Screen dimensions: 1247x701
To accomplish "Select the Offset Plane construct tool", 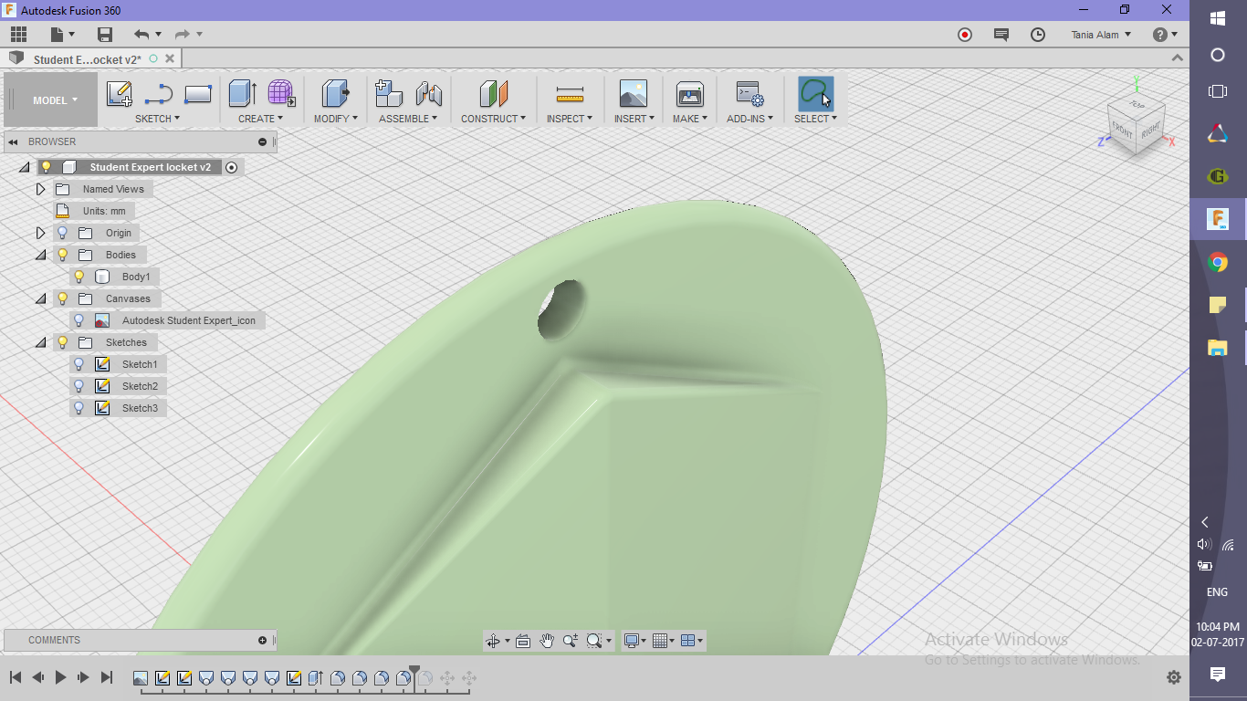I will [x=493, y=93].
